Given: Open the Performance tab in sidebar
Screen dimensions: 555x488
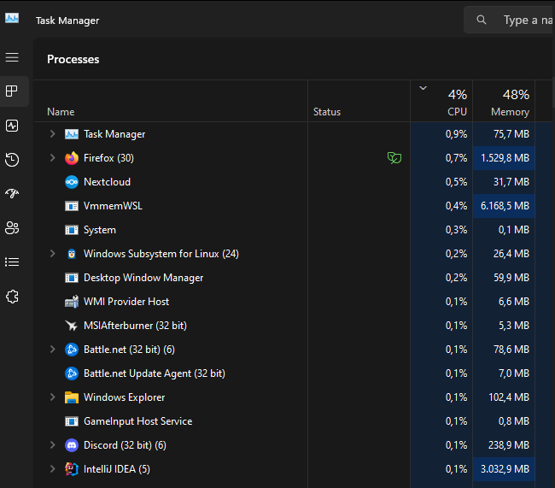Looking at the screenshot, I should point(12,126).
